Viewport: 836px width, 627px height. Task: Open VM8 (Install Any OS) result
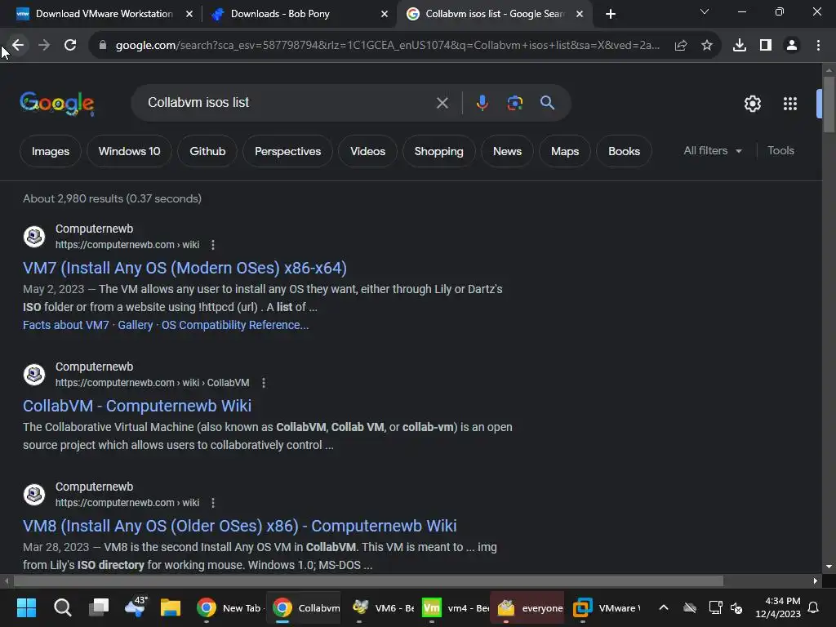(239, 526)
